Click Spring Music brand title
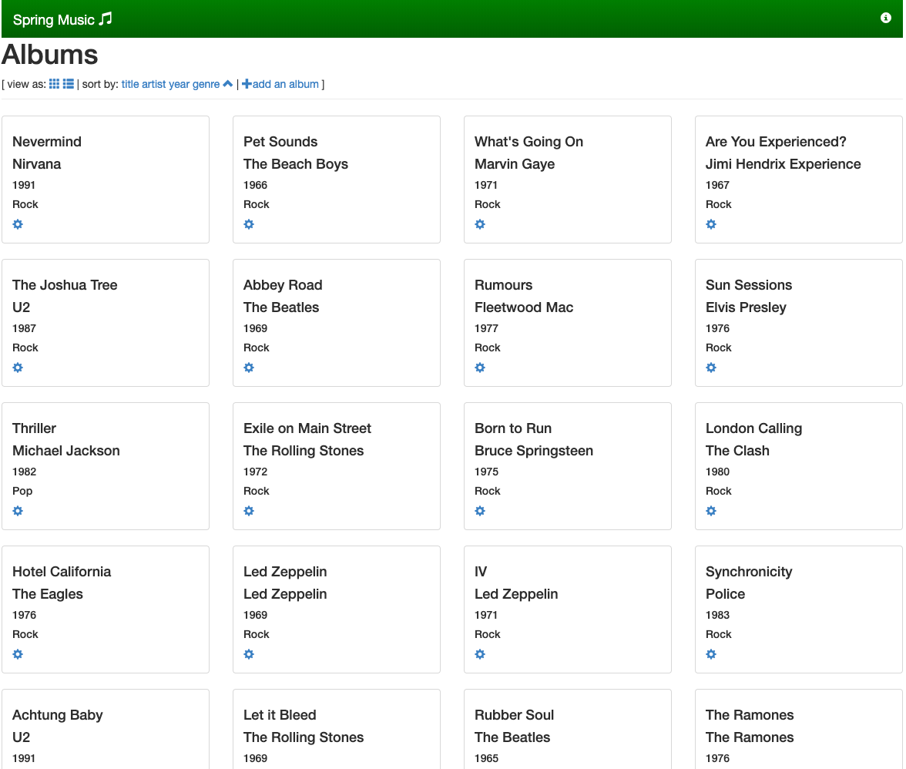The height and width of the screenshot is (769, 906). pos(62,19)
